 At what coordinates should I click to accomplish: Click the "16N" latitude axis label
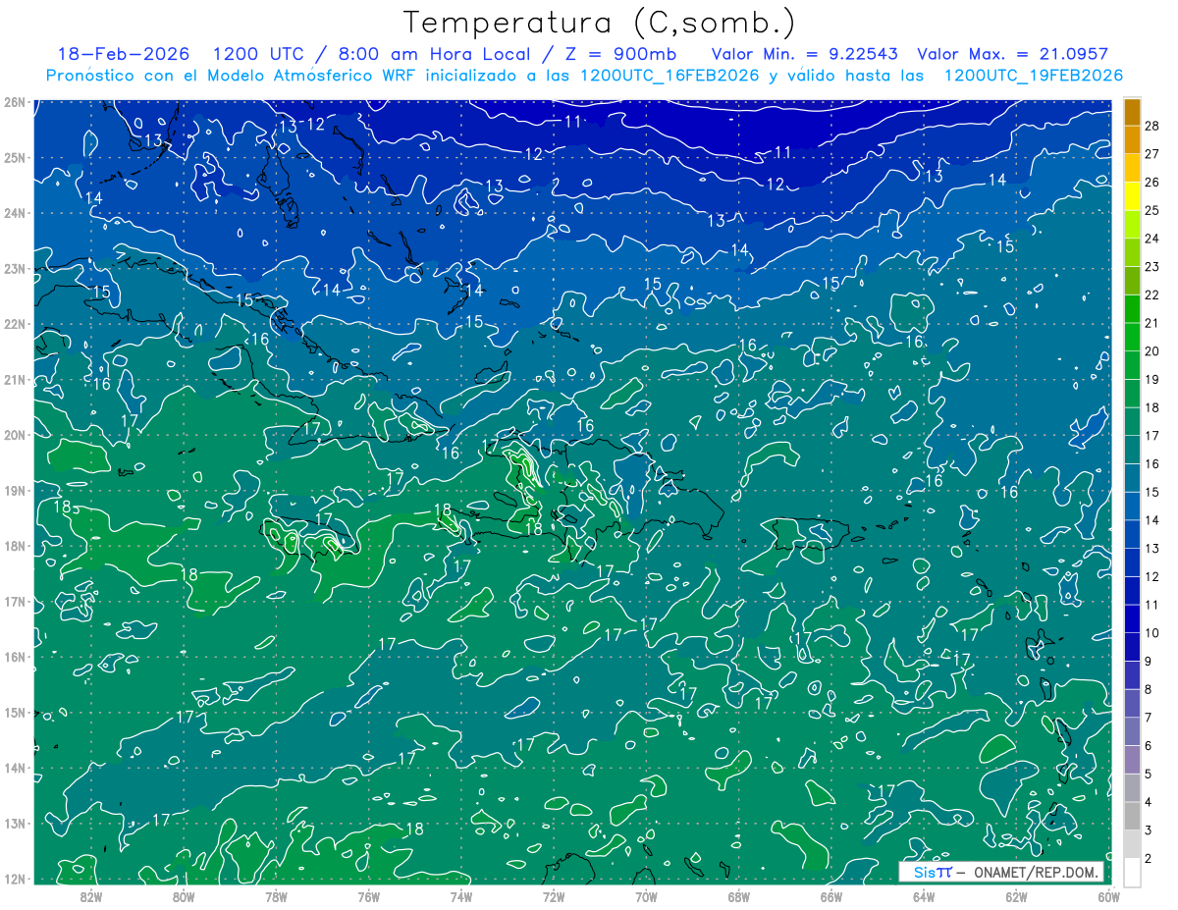15,657
